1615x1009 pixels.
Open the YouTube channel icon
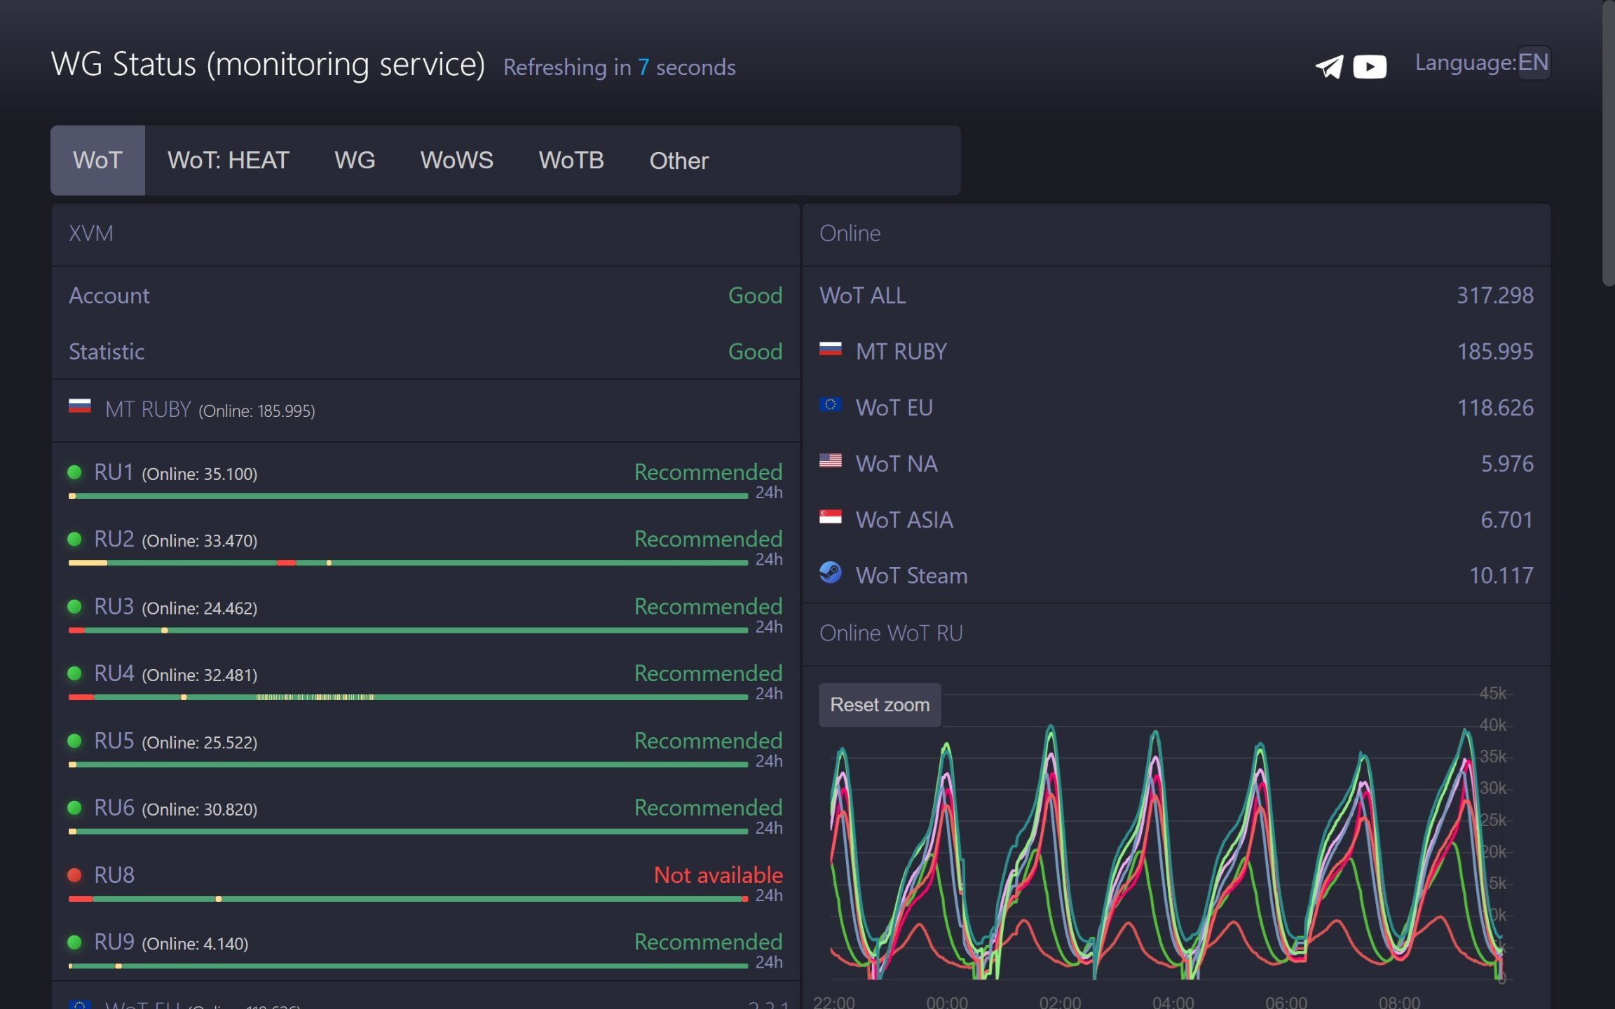coord(1370,67)
